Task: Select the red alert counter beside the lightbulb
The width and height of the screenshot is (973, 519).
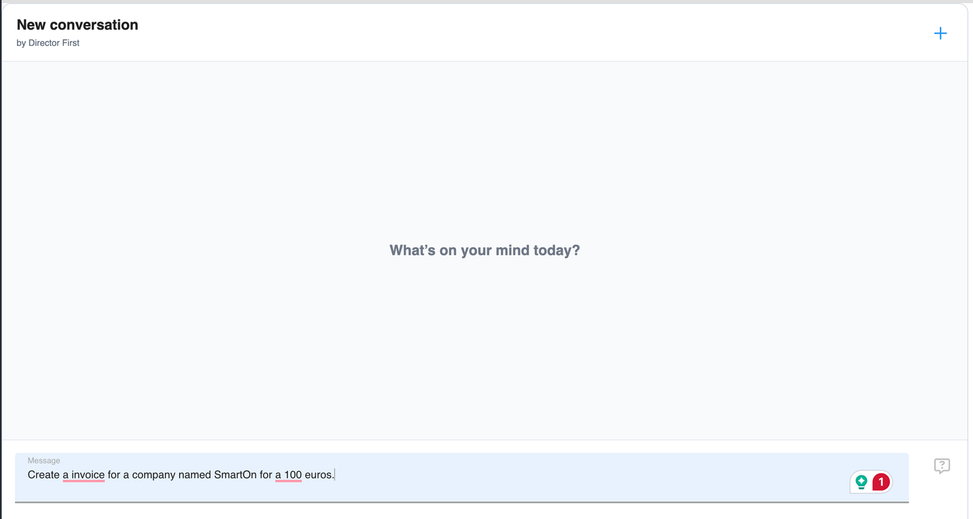Action: point(880,482)
